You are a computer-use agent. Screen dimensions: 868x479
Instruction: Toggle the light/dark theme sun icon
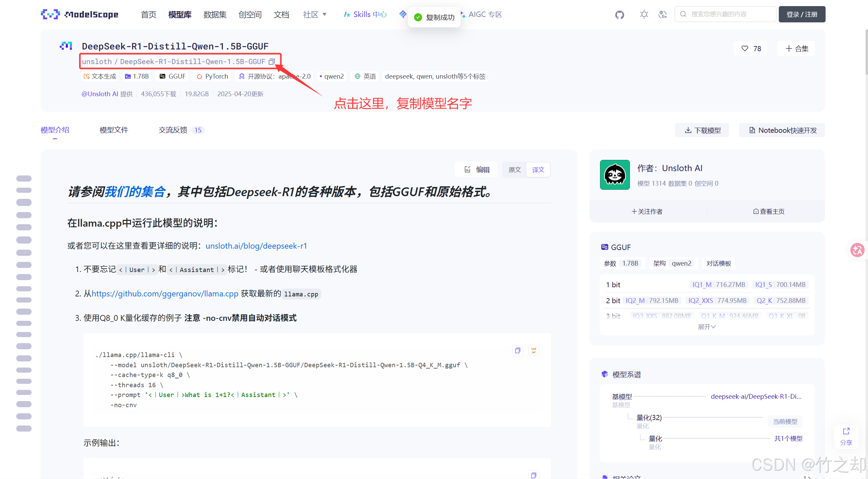643,15
